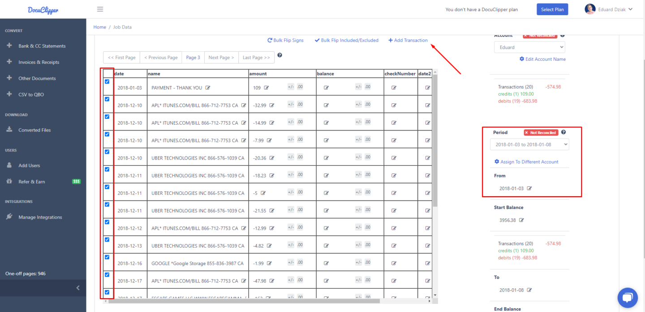645x312 pixels.
Task: Jump to Last Page of transactions
Action: pos(256,57)
